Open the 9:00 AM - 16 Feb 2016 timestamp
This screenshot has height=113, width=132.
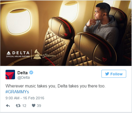pos(25,98)
